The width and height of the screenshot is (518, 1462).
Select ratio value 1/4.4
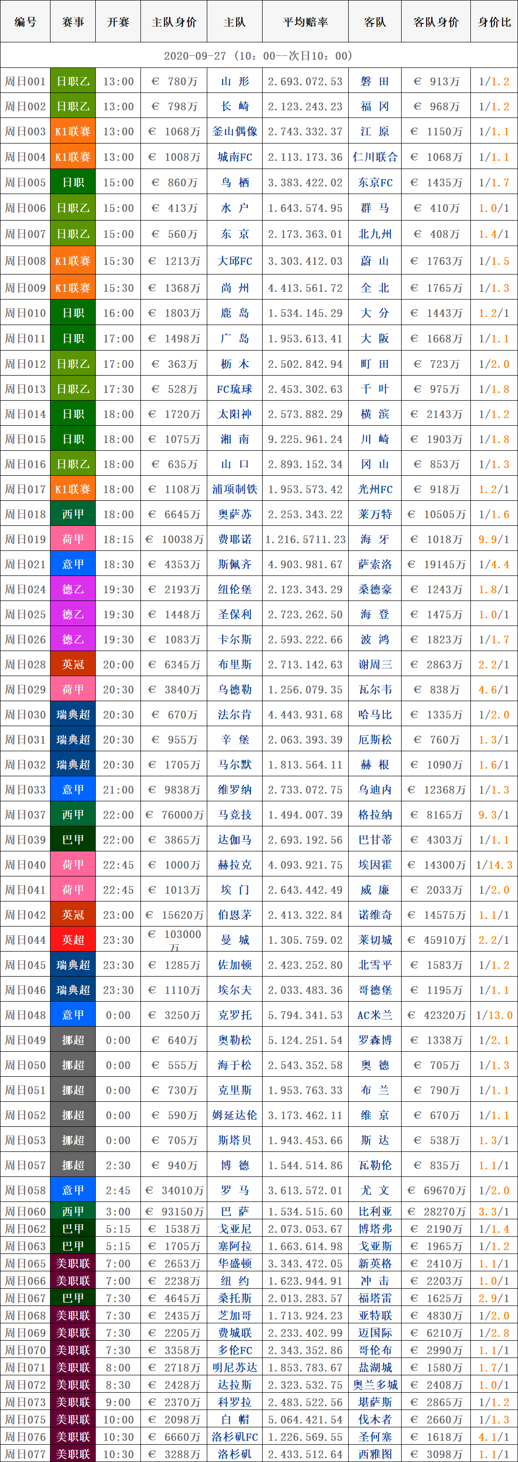[x=494, y=564]
